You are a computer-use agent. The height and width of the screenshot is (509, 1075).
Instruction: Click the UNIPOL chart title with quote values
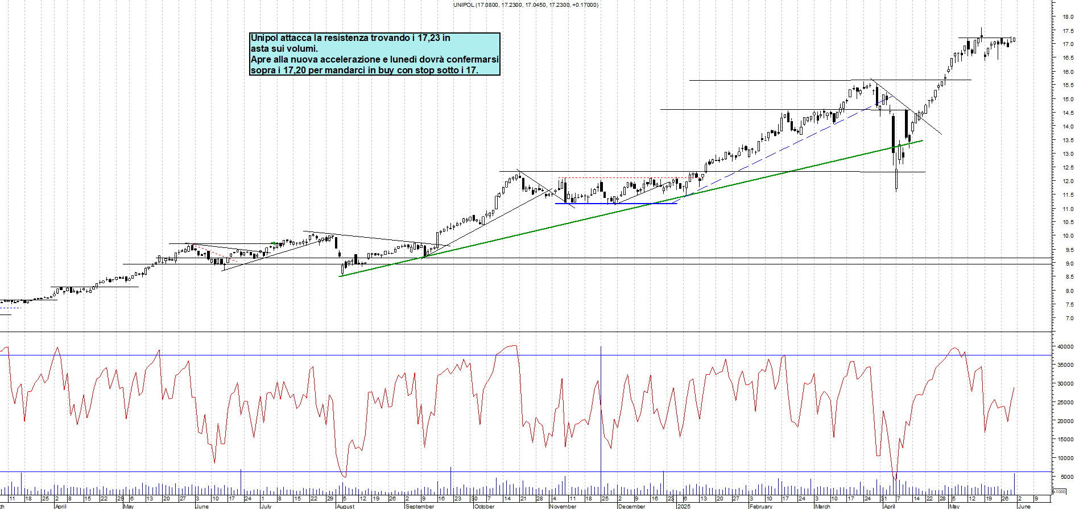[x=526, y=5]
